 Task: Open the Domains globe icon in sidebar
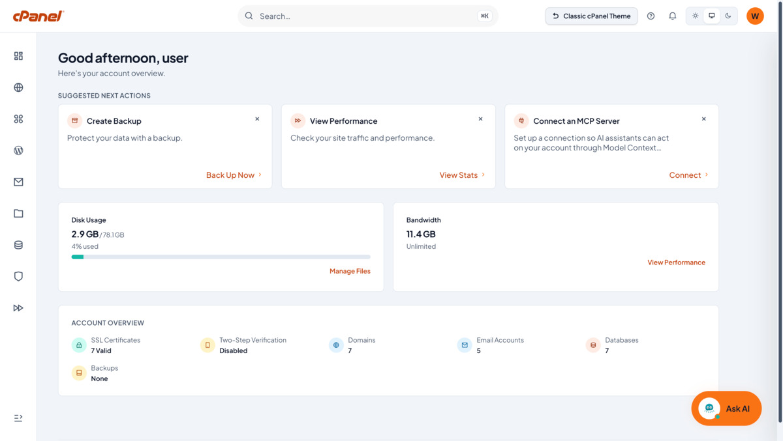(x=18, y=87)
